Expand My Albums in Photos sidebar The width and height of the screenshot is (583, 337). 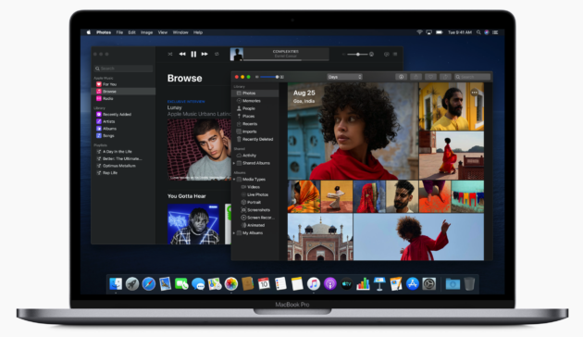point(234,233)
